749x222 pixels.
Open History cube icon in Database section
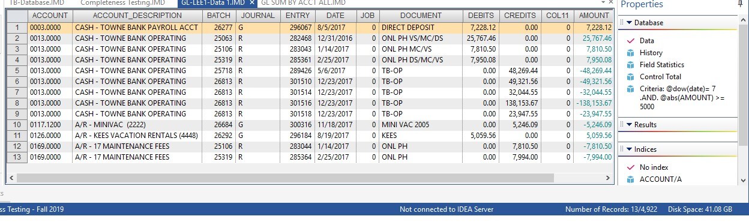[x=630, y=53]
